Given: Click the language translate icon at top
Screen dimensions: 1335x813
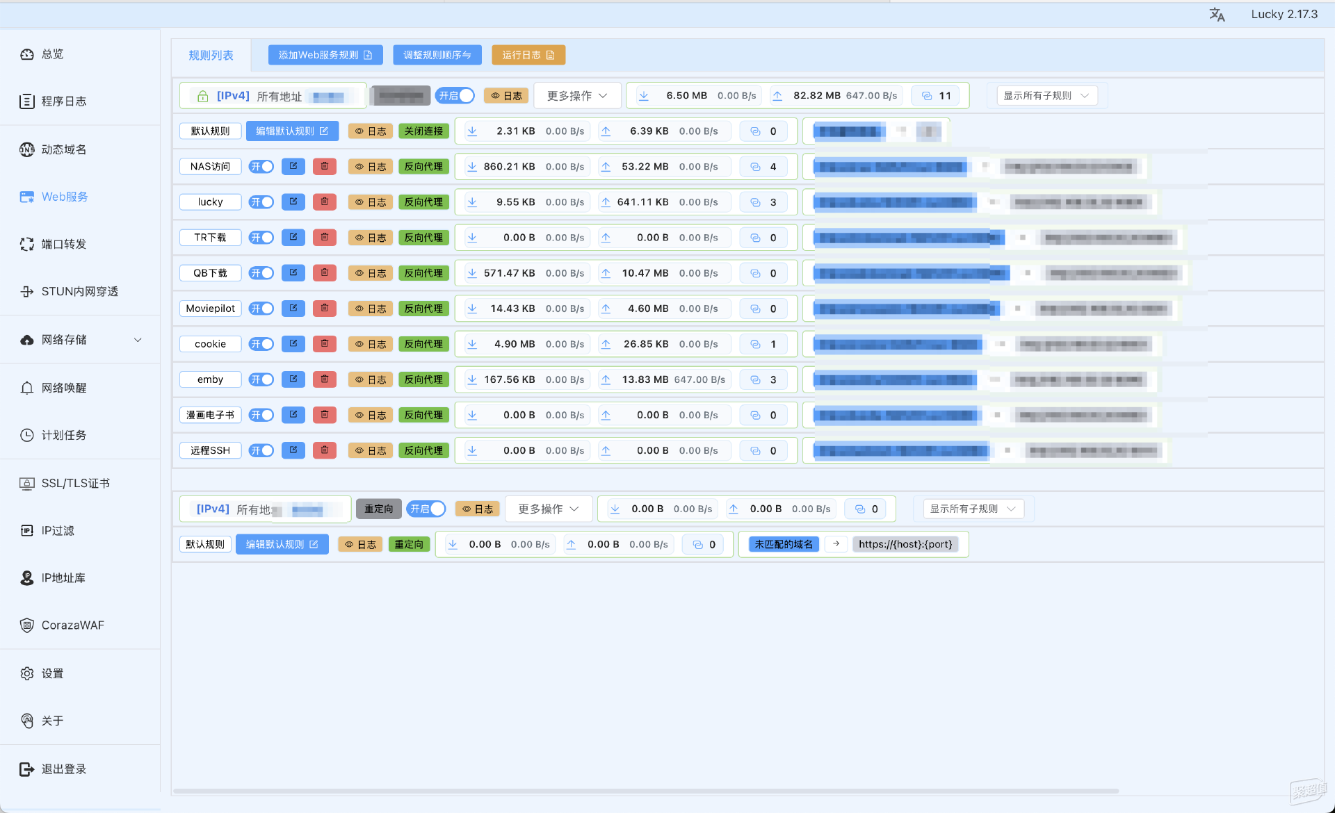Looking at the screenshot, I should pos(1217,15).
